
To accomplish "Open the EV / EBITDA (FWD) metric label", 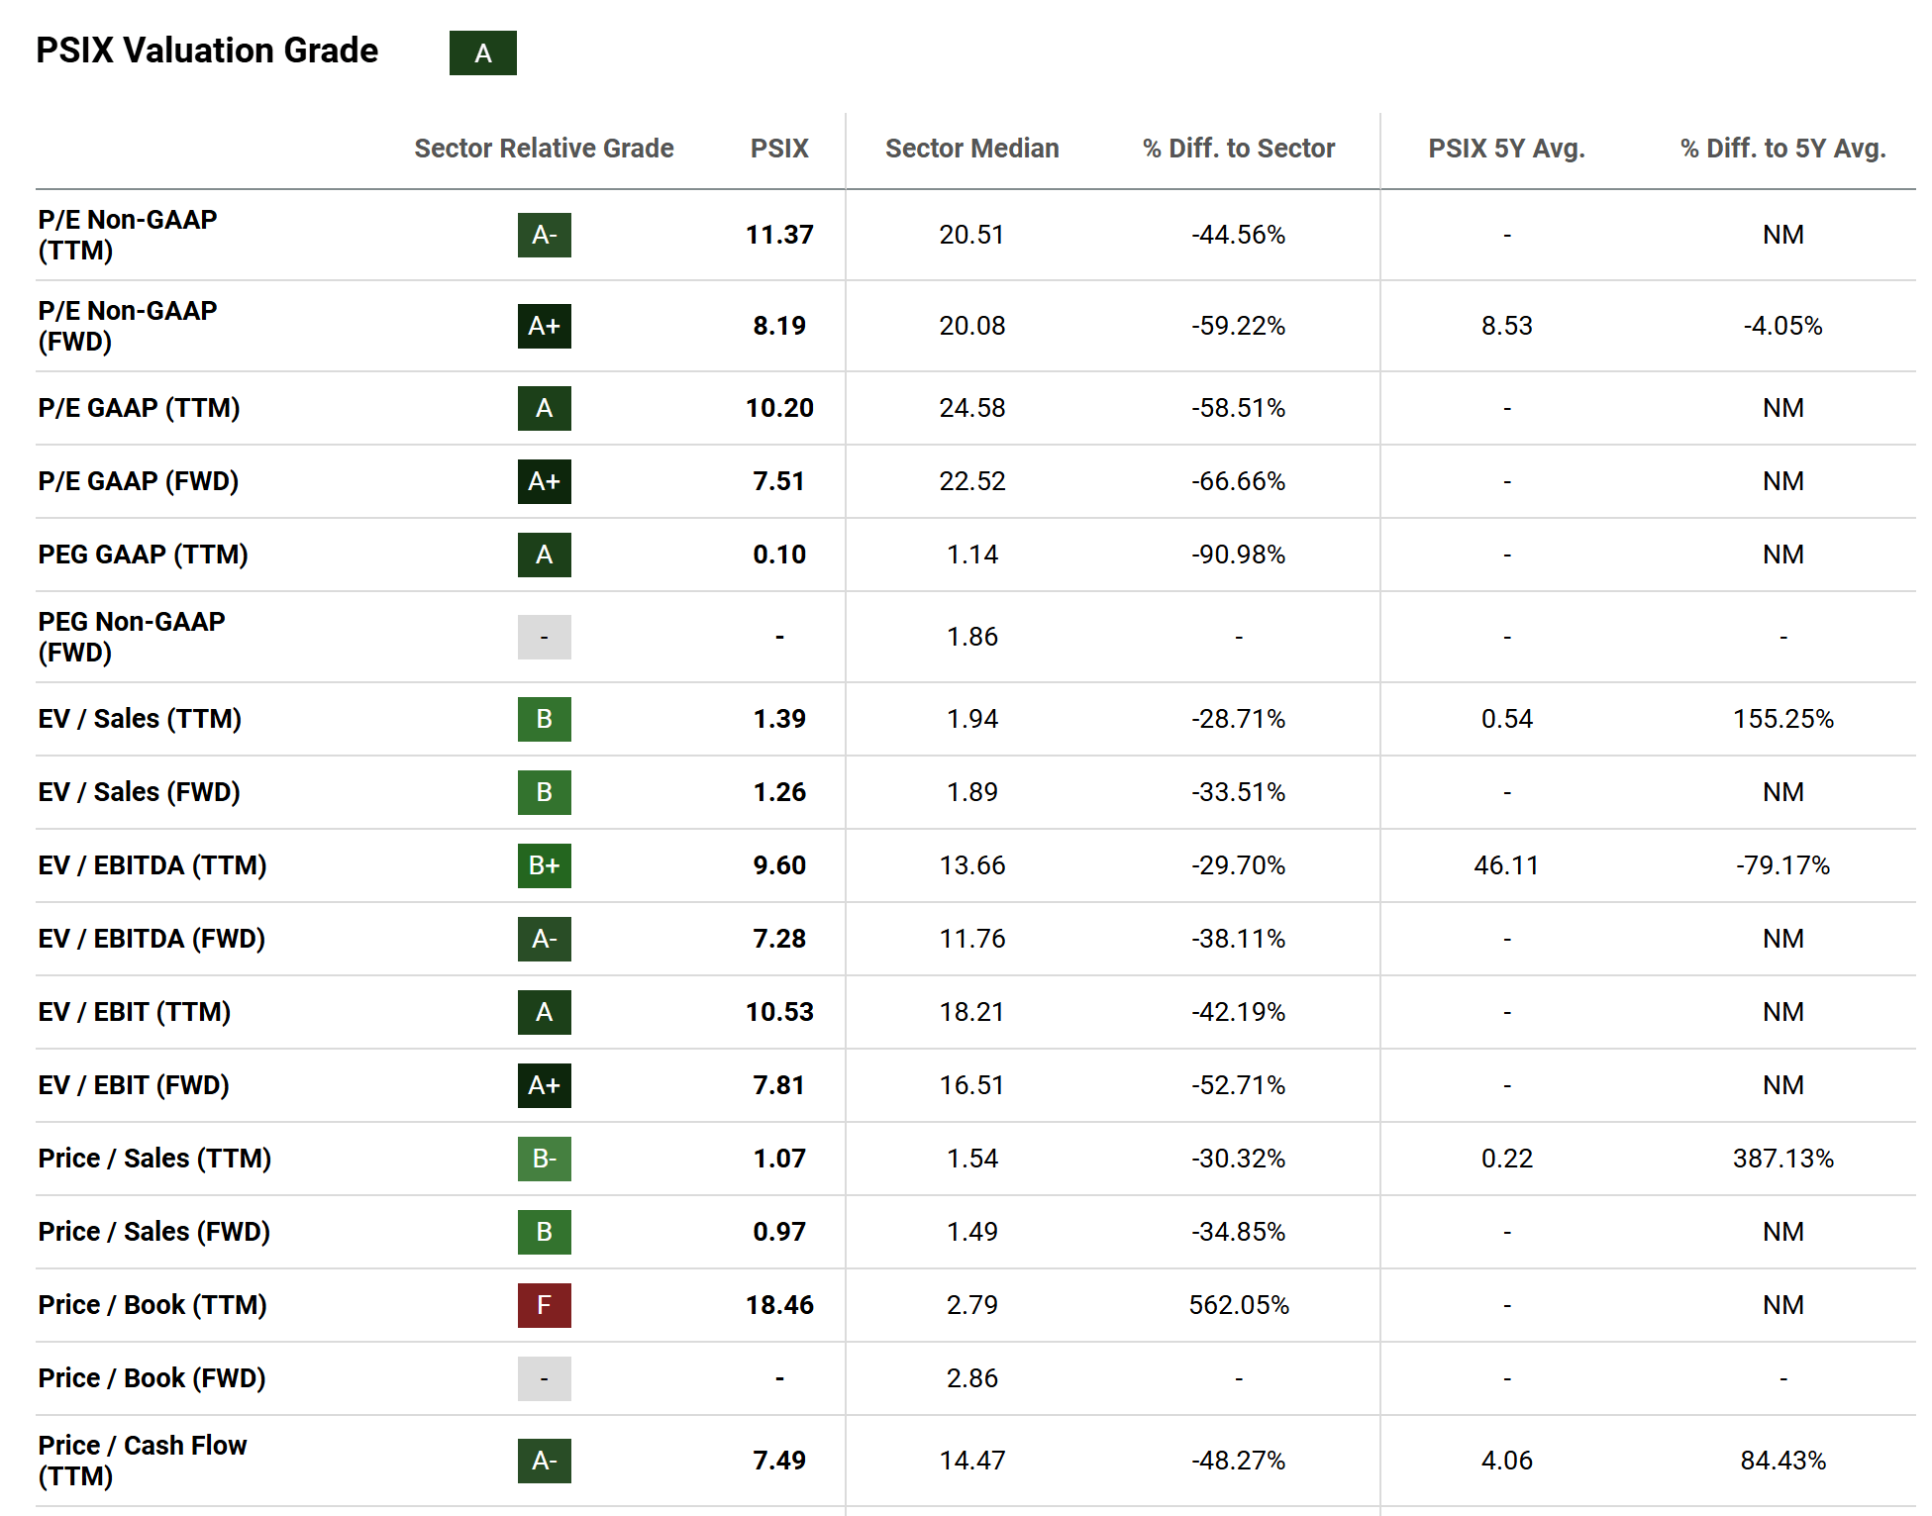I will (x=152, y=939).
